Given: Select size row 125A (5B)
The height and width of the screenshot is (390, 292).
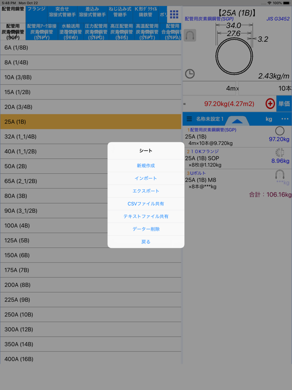Looking at the screenshot, I should [91, 241].
